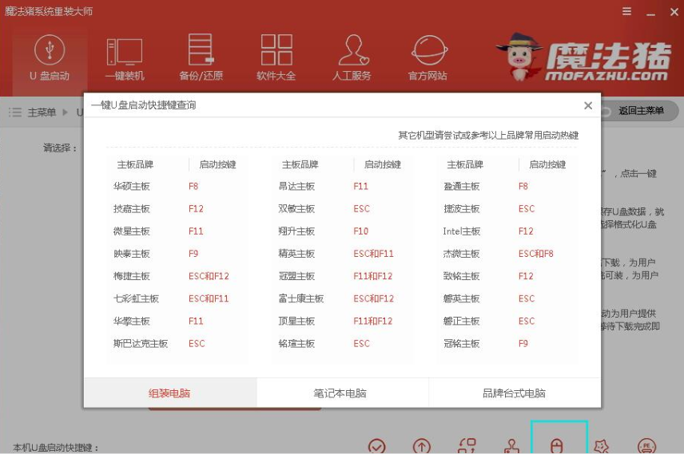Click the checkmark circle icon at bottom

(377, 446)
